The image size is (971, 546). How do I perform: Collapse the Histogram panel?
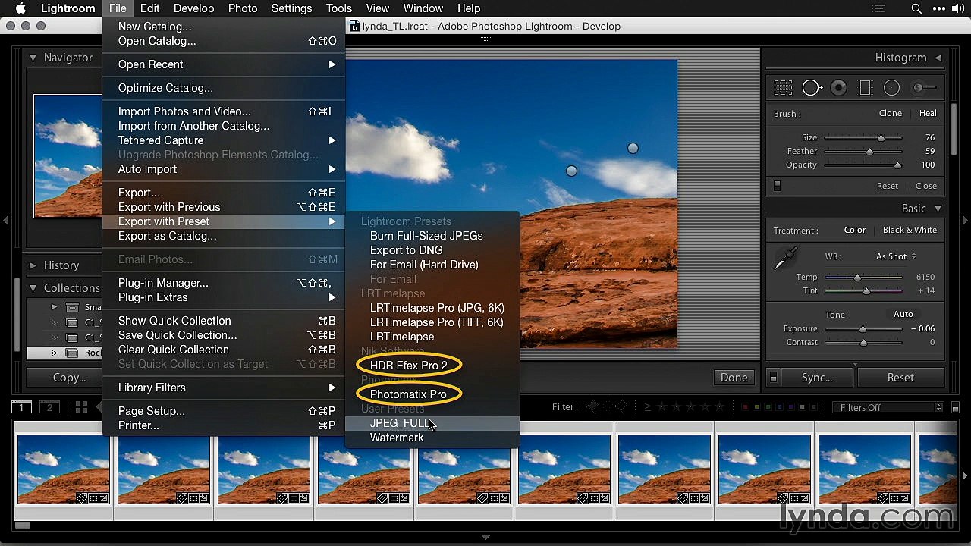[938, 58]
